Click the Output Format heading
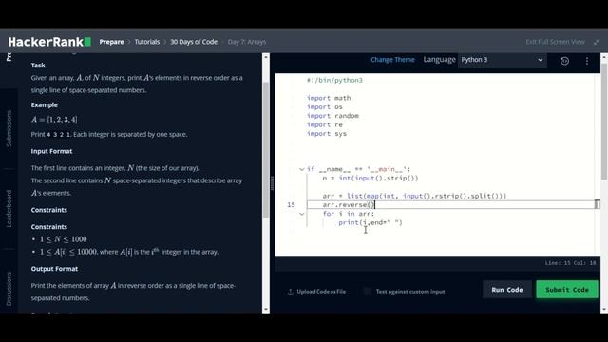608x342 pixels. click(x=54, y=269)
